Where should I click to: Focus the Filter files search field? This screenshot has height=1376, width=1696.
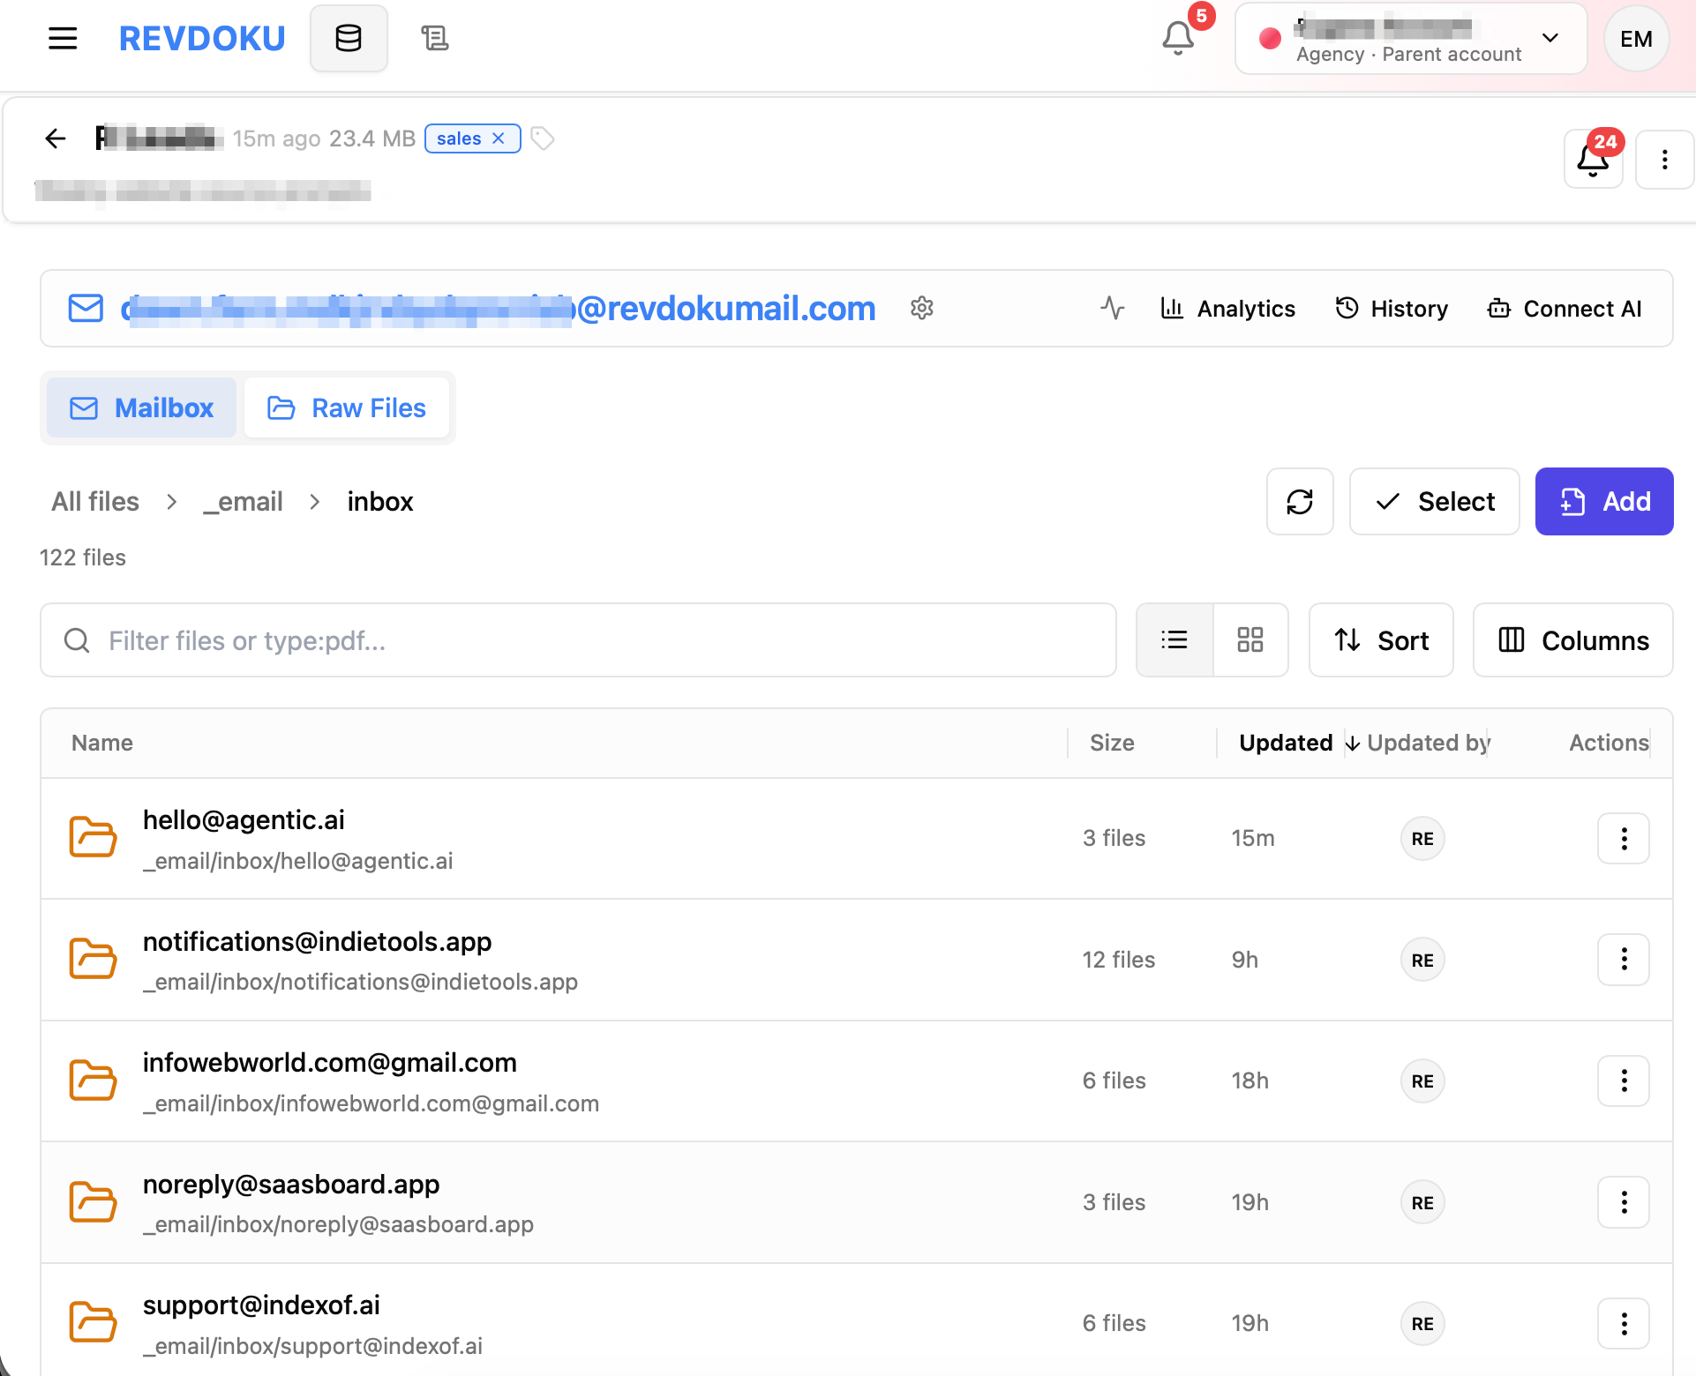579,640
